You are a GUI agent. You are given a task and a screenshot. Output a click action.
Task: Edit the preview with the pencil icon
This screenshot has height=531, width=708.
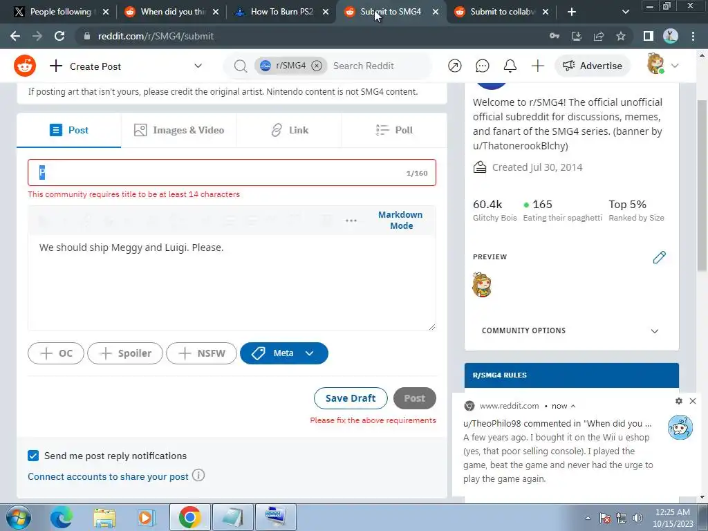click(x=659, y=257)
